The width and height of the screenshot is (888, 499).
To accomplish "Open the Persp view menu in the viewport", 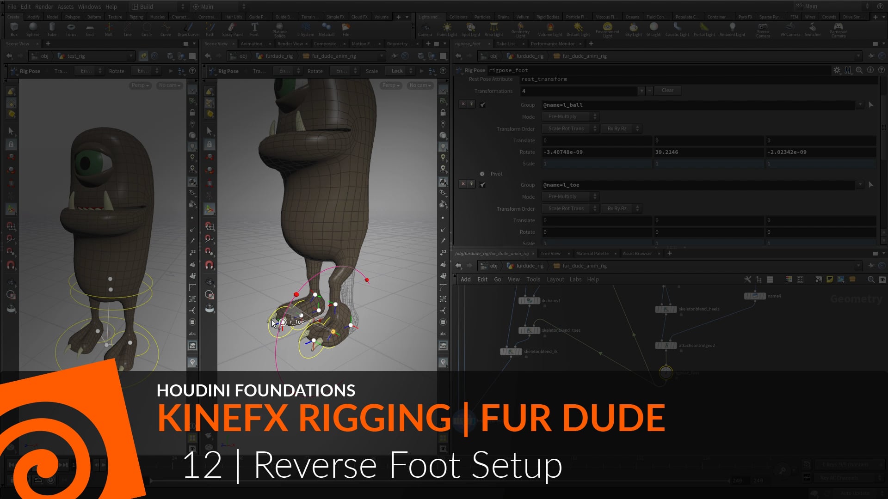I will (x=391, y=85).
